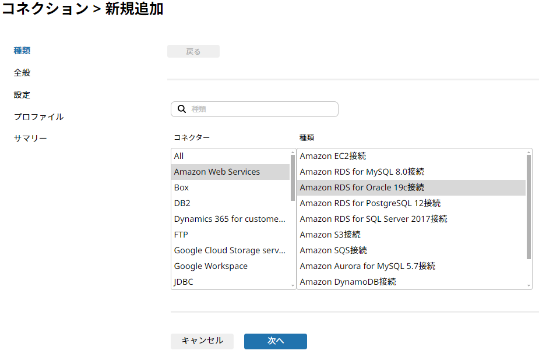Click the type list scrollbar thumb
This screenshot has width=539, height=354.
click(x=529, y=207)
